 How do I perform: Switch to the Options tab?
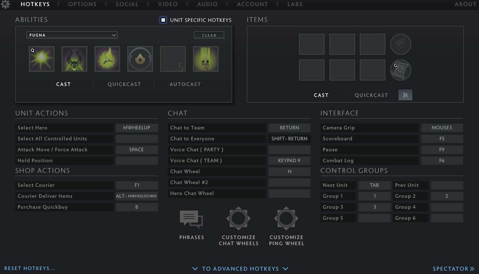click(x=82, y=4)
